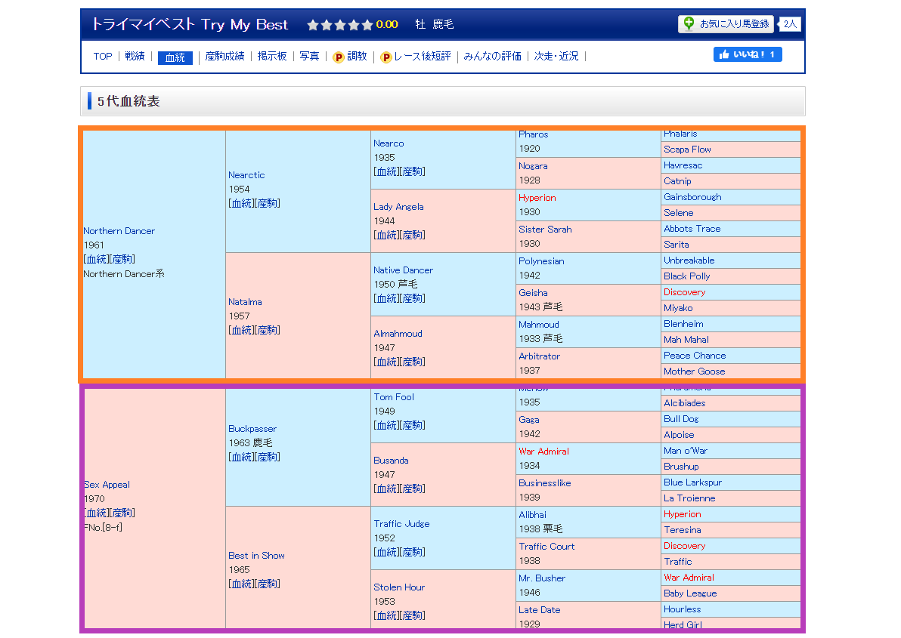Screen dimensions: 901x638
Task: Open the Blue Larkspur link
Action: [x=692, y=482]
